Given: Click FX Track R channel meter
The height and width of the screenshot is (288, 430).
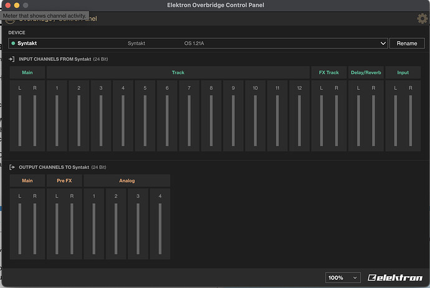Looking at the screenshot, I should (x=337, y=121).
